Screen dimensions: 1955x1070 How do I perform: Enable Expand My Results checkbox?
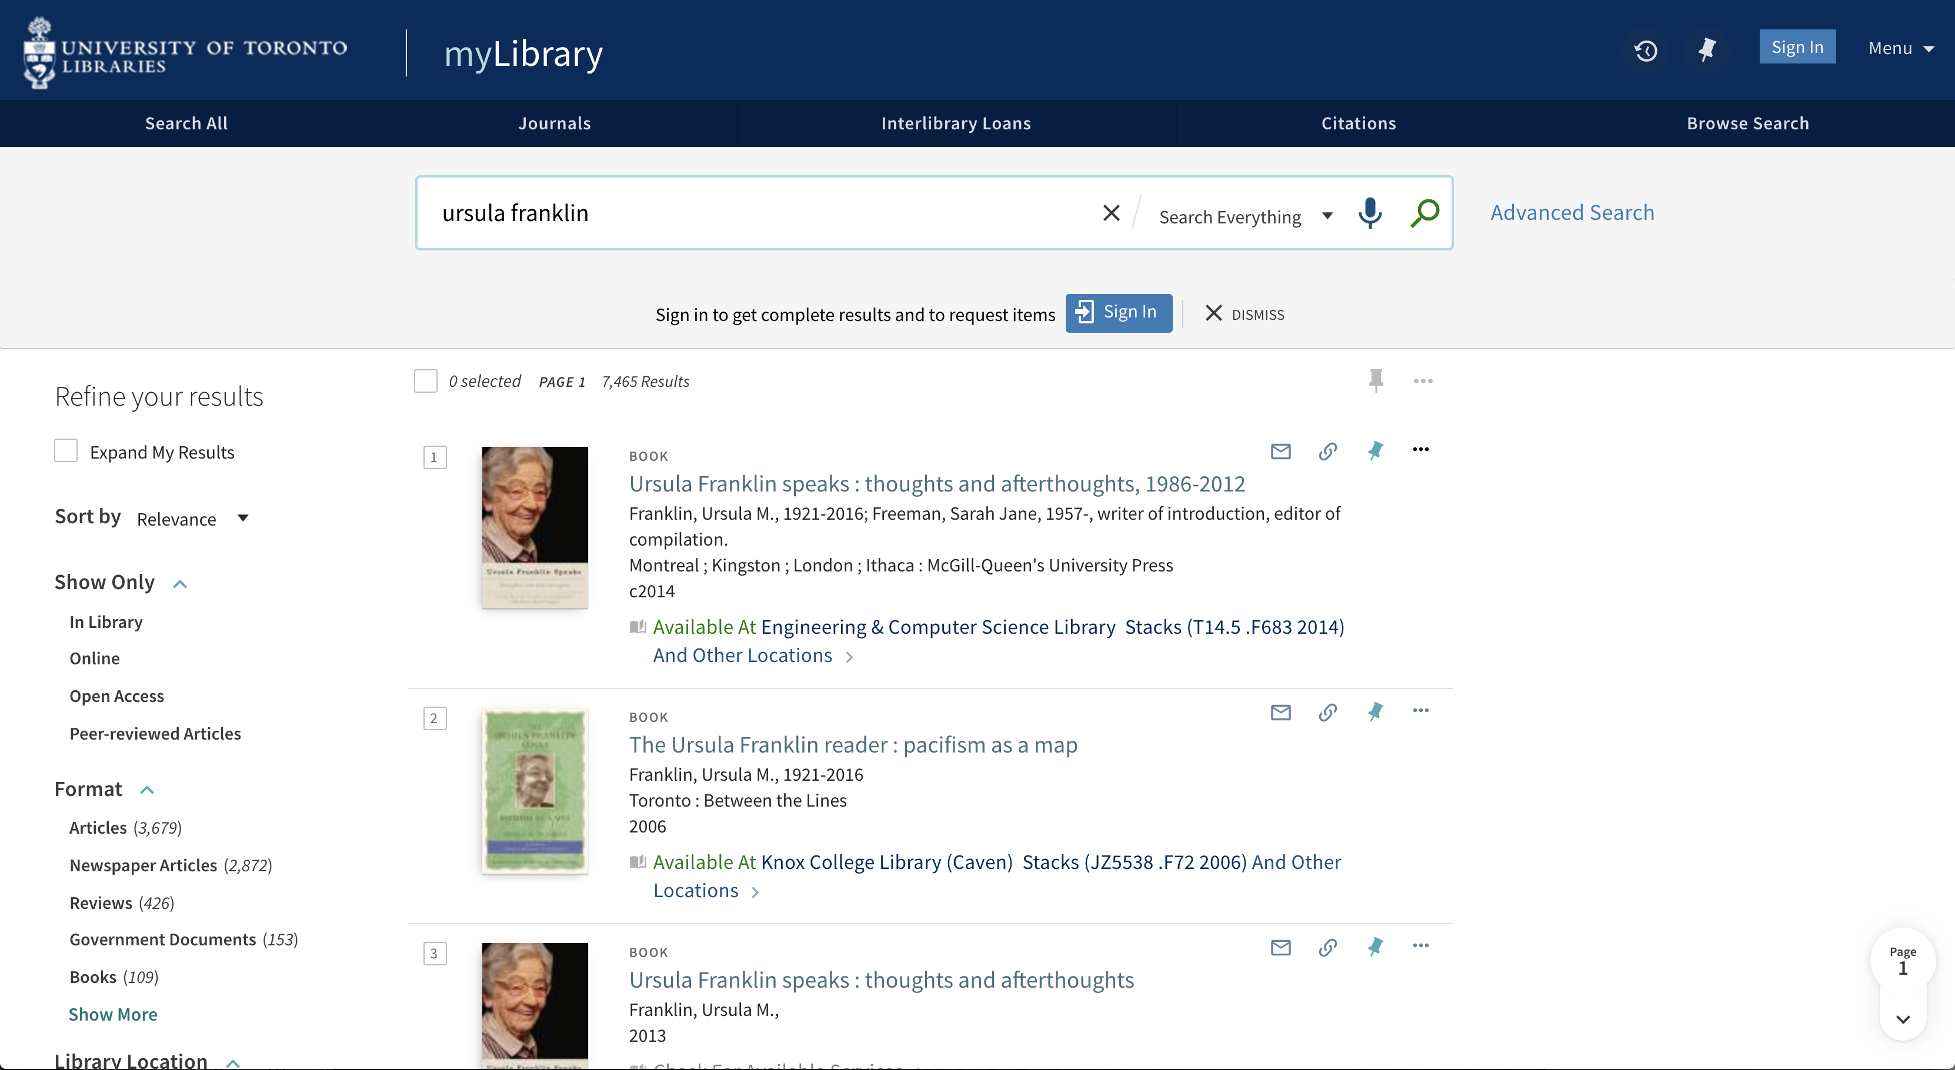coord(66,451)
